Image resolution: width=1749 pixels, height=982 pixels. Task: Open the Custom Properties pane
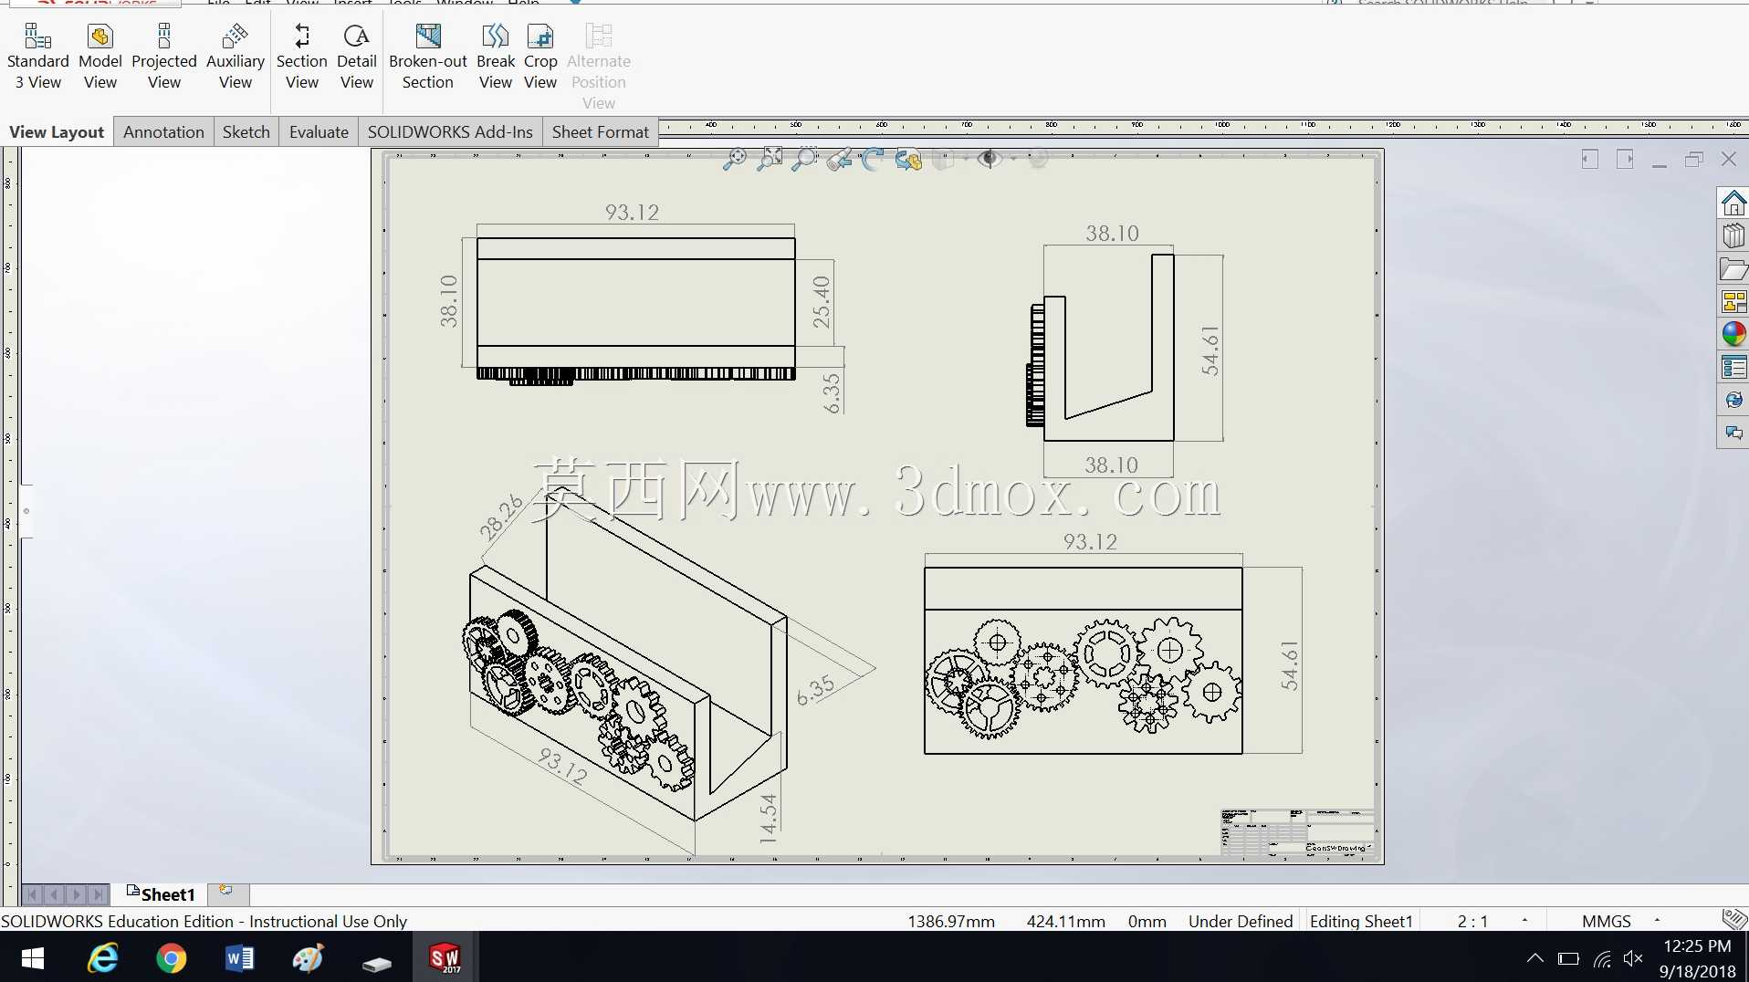tap(1733, 367)
